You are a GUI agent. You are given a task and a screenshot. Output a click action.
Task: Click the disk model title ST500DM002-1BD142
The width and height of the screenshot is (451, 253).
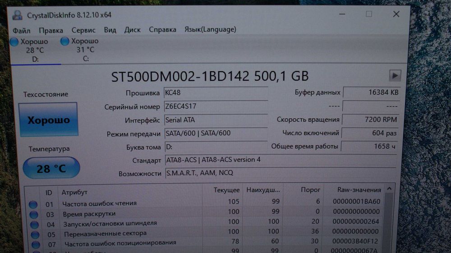point(180,77)
